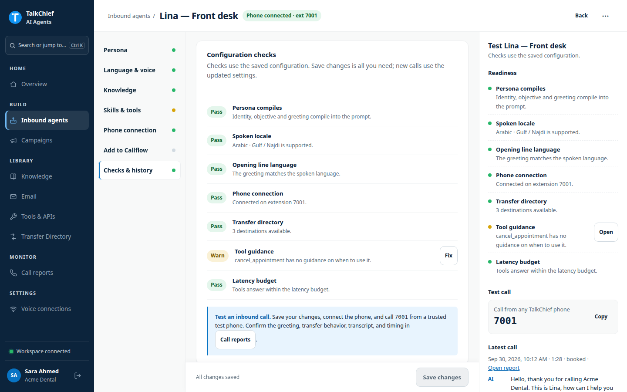Viewport: 627px width, 392px height.
Task: Click the Ctrl K shortcut badge
Action: (x=77, y=45)
